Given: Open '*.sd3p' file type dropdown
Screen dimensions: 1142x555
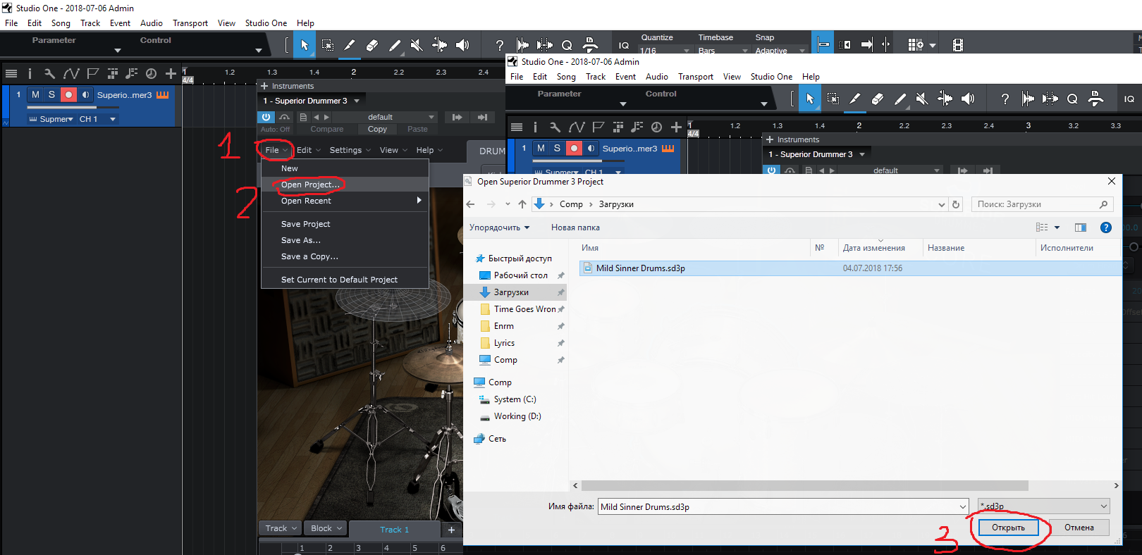Looking at the screenshot, I should point(1043,506).
